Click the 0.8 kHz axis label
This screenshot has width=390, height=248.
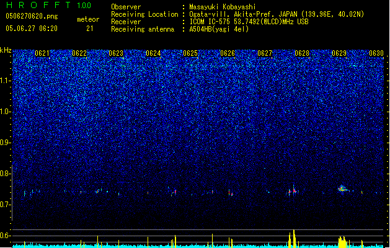[6, 174]
